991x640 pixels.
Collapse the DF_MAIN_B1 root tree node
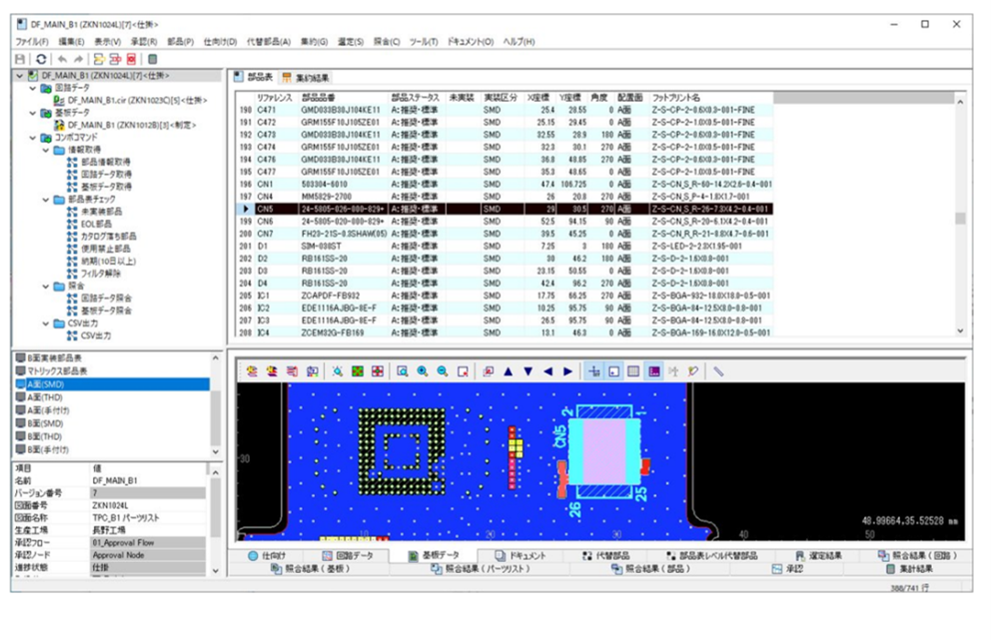click(20, 76)
